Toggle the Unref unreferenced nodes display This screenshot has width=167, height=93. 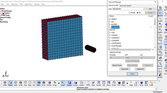63,83
